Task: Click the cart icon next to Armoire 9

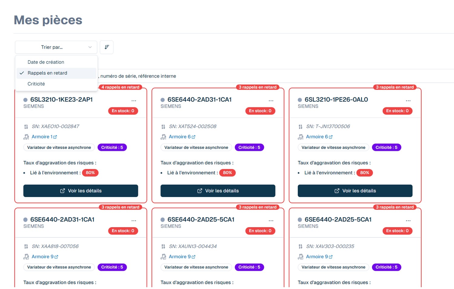Action: 163,256
